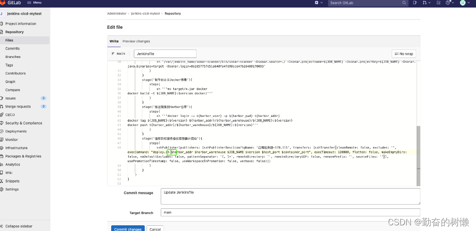
Task: Click the GitLab logo in the header
Action: (10, 2)
